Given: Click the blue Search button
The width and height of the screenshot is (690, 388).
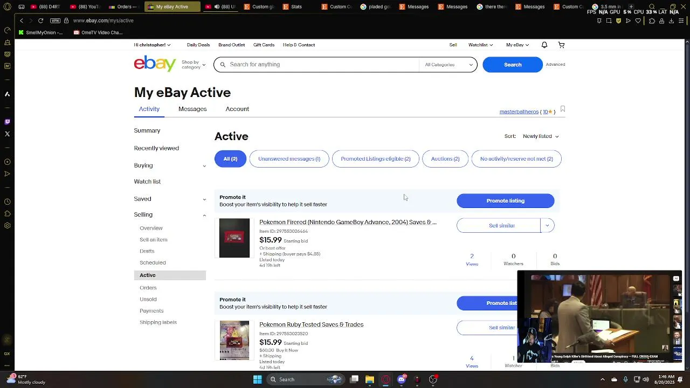Looking at the screenshot, I should click(x=513, y=65).
